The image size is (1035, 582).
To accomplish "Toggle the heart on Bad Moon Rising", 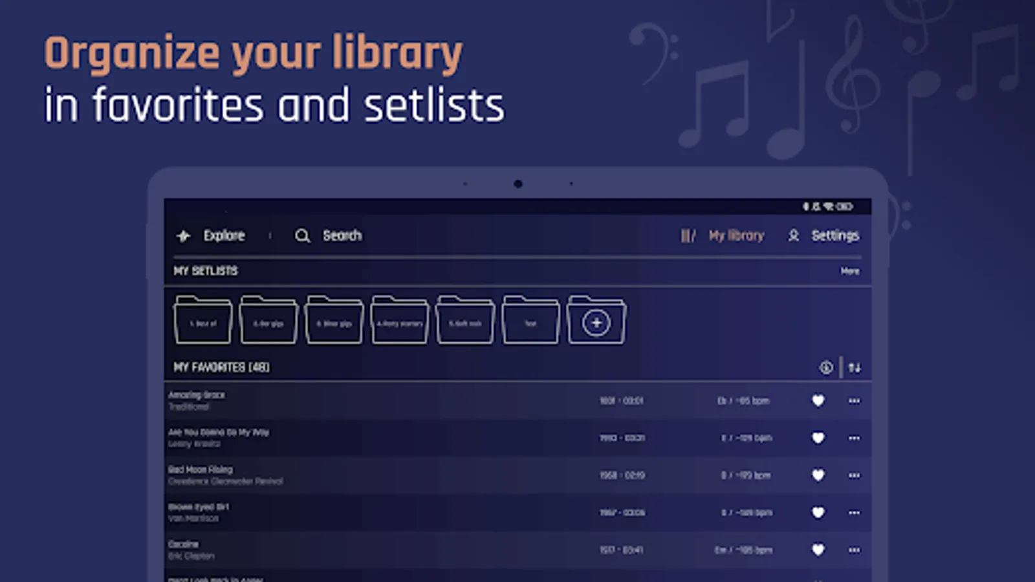I will pos(818,475).
